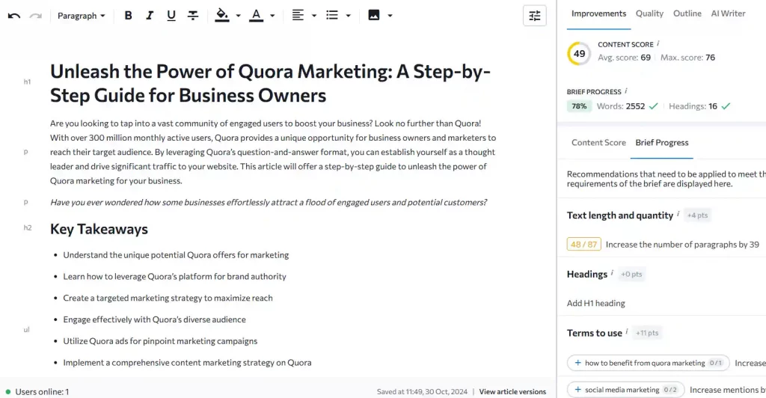
Task: Expand font color dropdown arrow
Action: [272, 16]
